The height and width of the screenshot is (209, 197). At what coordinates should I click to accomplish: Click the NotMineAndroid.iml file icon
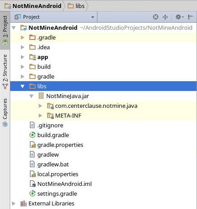pos(32,184)
